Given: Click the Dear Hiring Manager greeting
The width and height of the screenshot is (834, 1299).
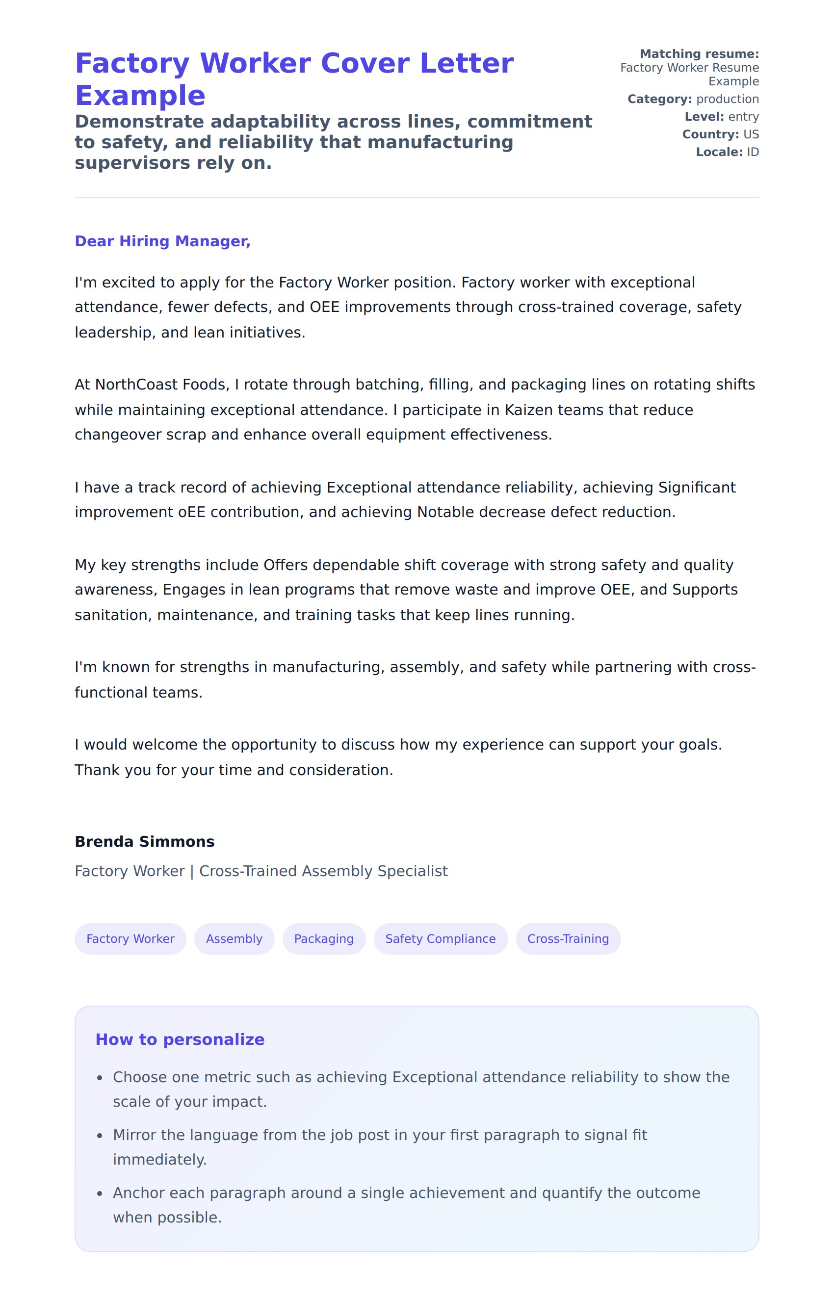Looking at the screenshot, I should [x=162, y=241].
